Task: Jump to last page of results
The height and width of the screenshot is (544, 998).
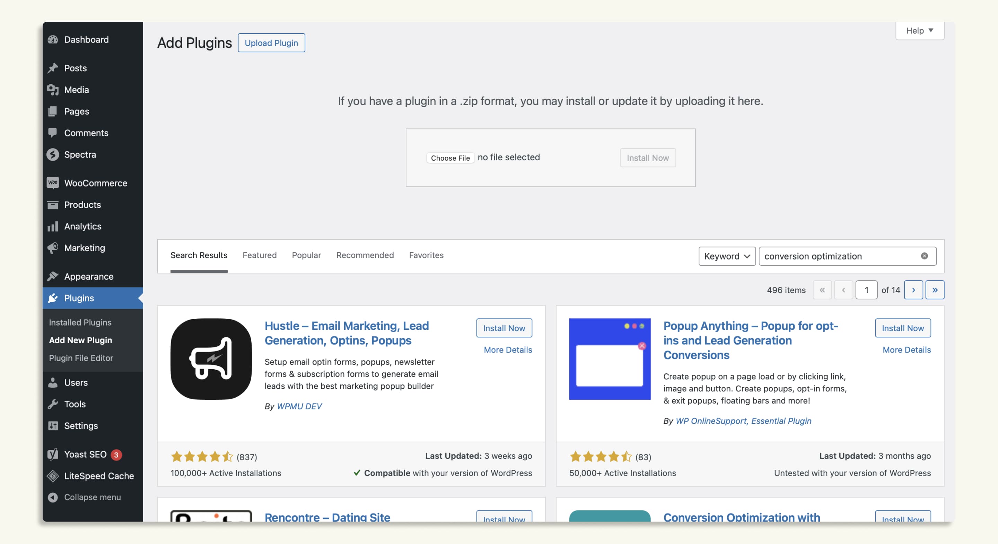Action: pyautogui.click(x=935, y=290)
